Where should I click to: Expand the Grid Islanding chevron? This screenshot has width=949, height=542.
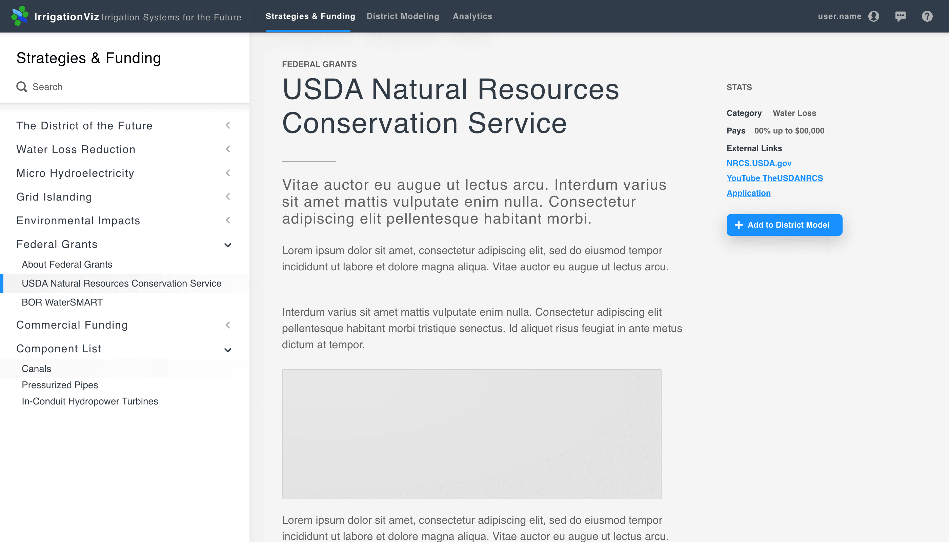tap(228, 196)
